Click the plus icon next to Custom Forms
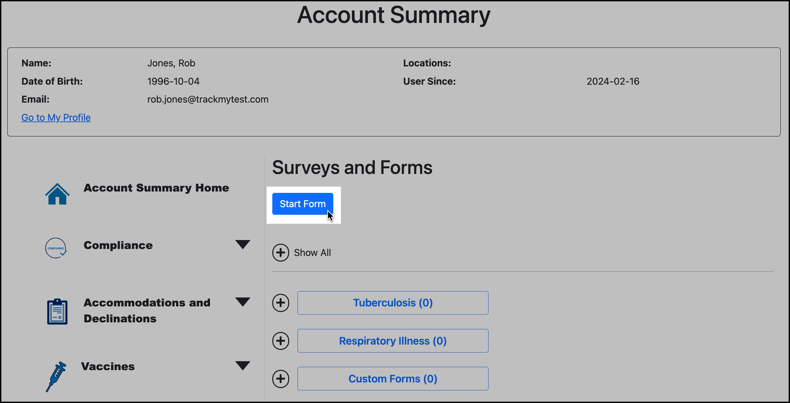Screen dimensions: 790x403 coord(281,378)
